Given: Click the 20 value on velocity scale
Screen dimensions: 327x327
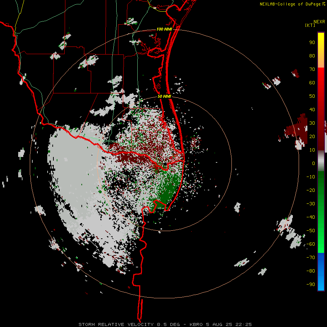Looking at the screenshot, I should click(x=312, y=137).
